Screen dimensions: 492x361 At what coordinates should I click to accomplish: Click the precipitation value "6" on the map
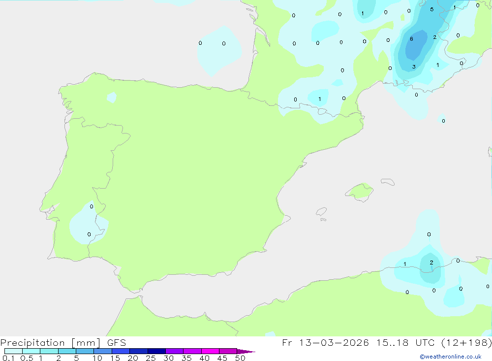pyautogui.click(x=411, y=39)
